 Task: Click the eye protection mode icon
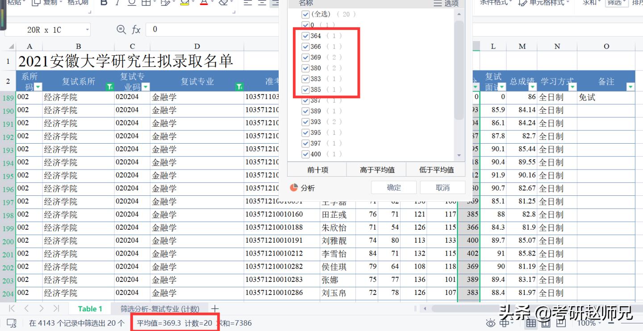click(x=491, y=323)
